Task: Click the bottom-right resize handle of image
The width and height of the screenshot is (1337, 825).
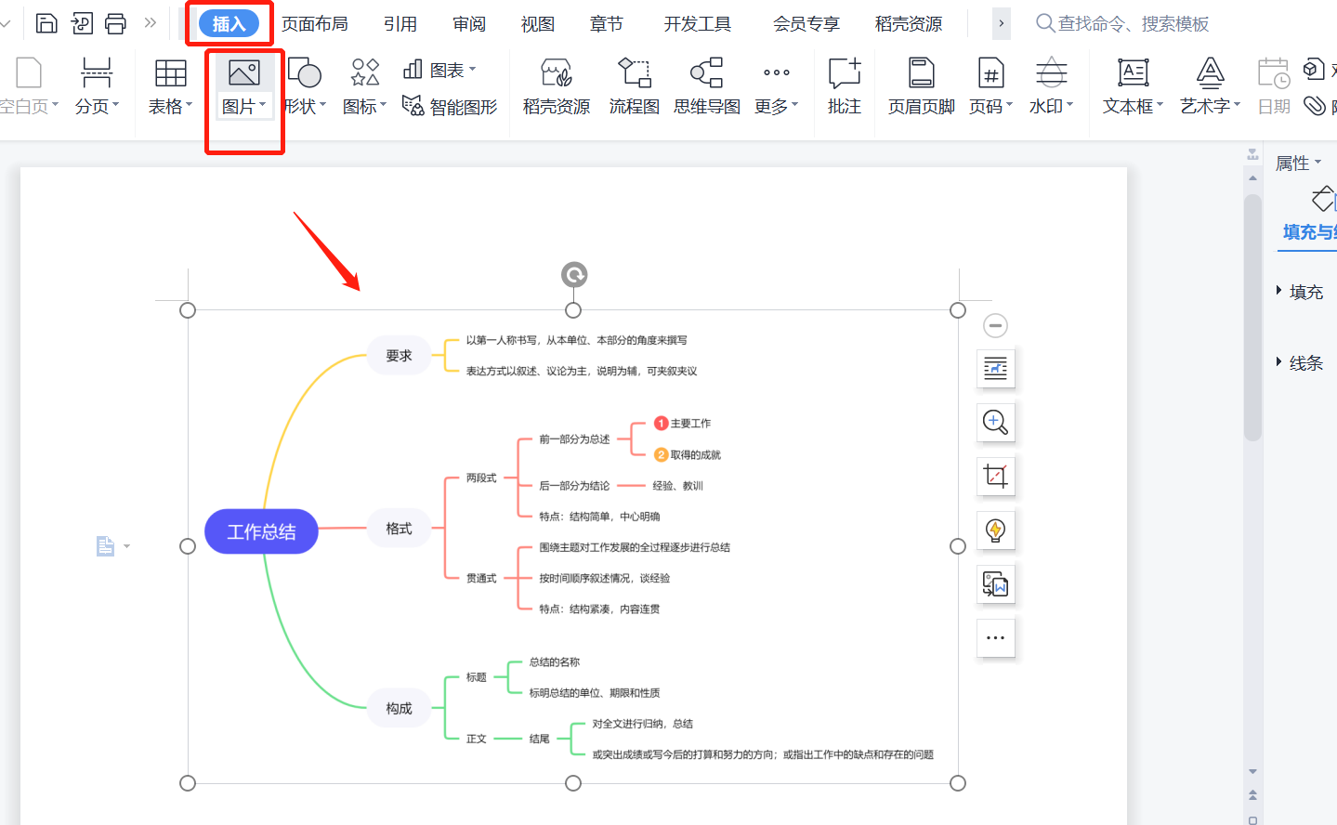Action: (x=958, y=783)
